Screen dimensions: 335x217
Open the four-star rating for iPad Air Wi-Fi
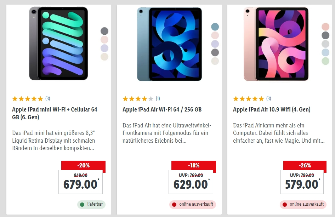141,99
